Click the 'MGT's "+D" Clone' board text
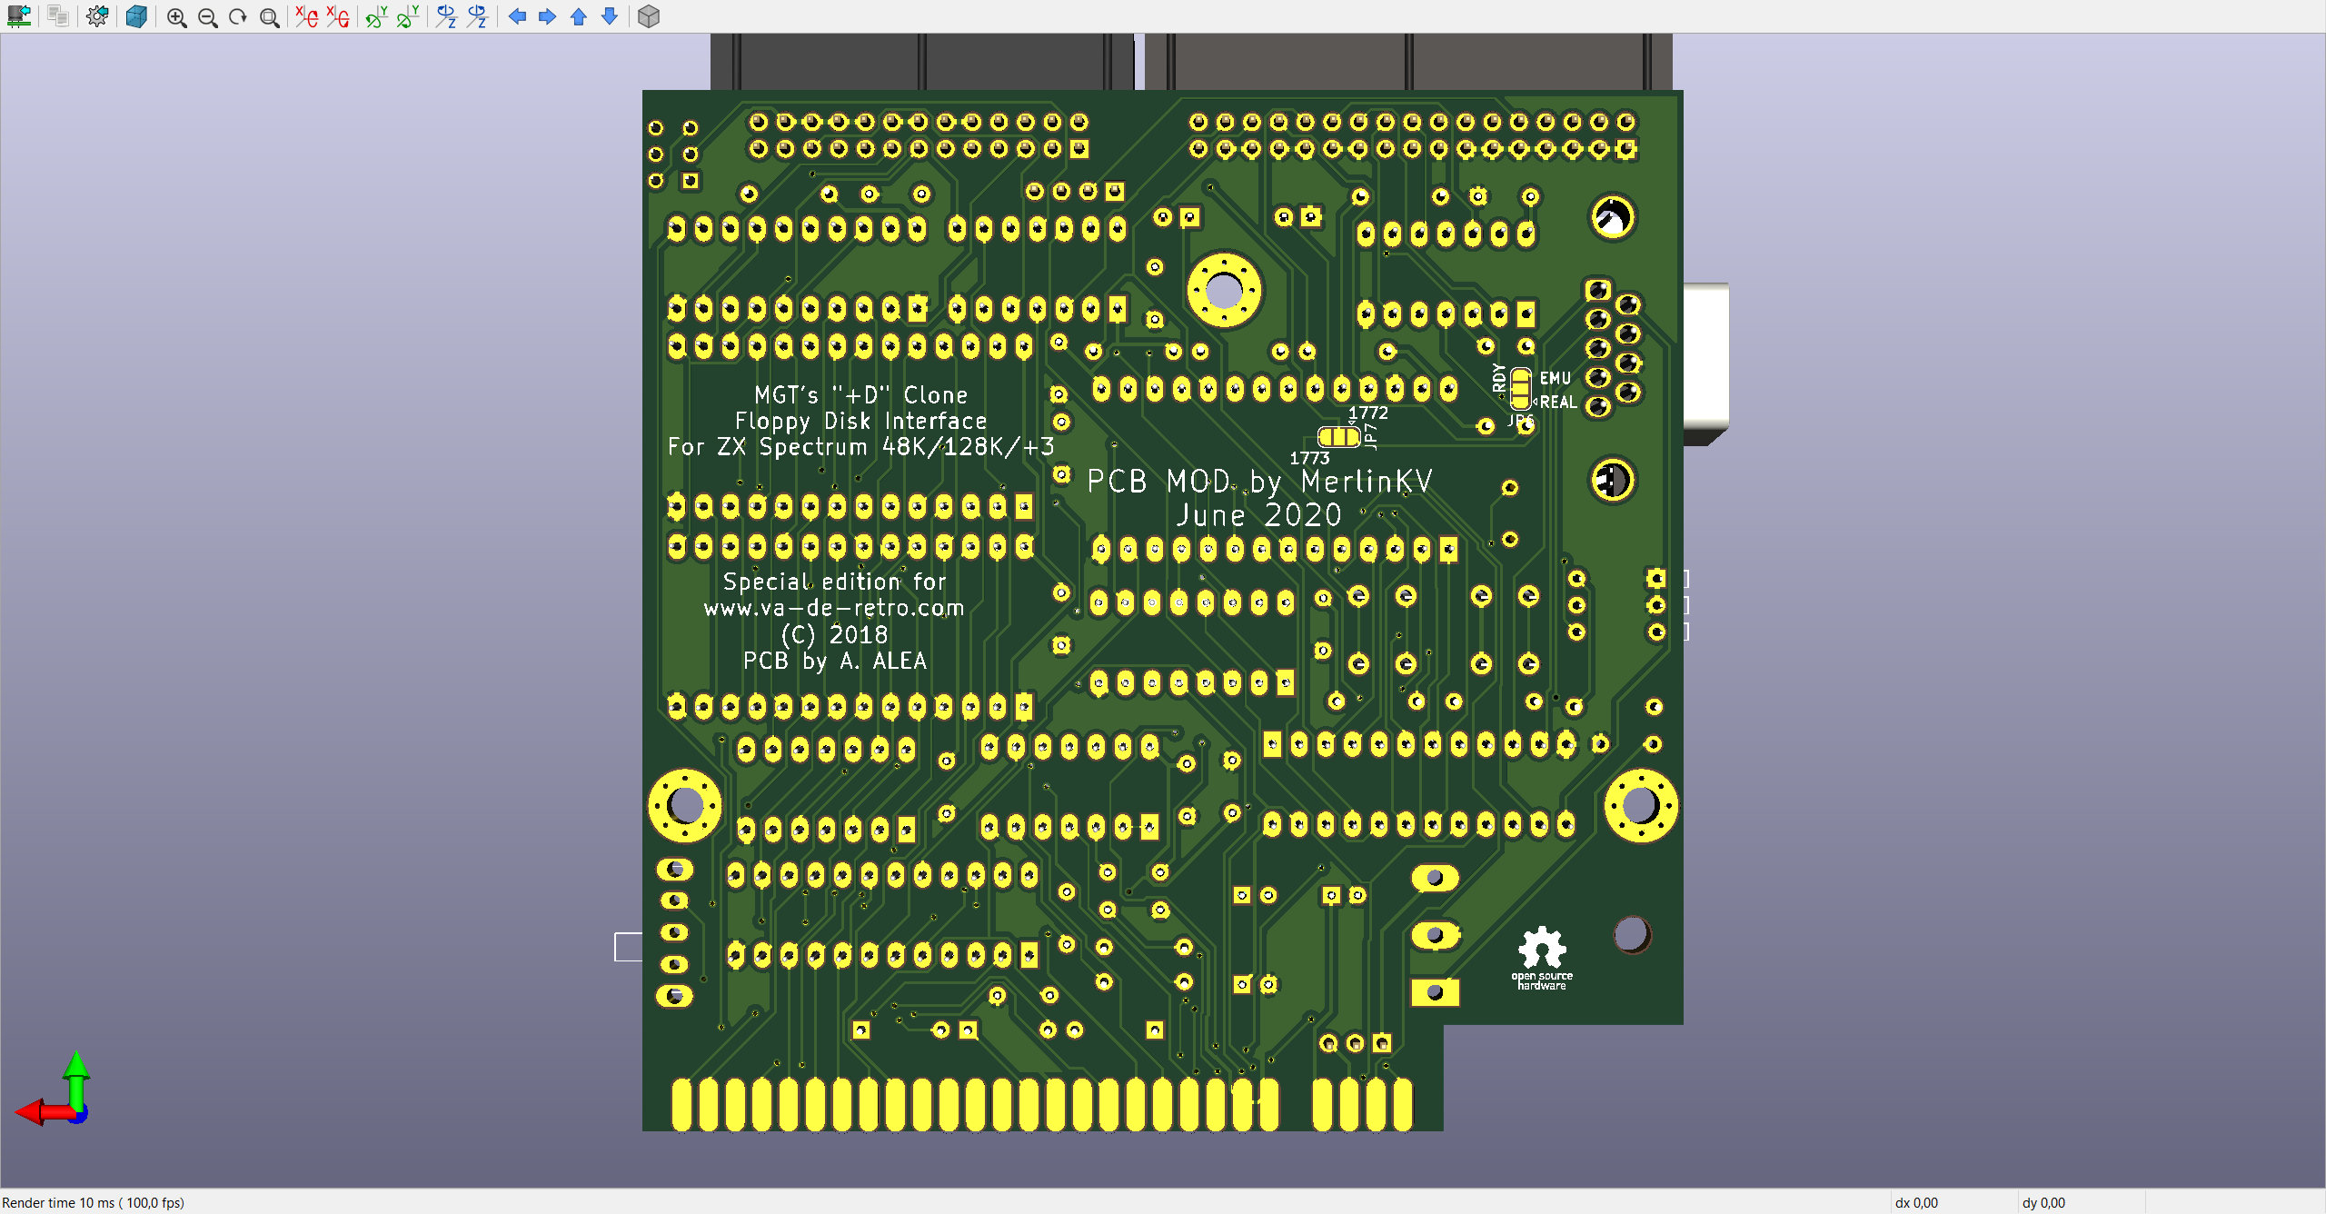The height and width of the screenshot is (1214, 2326). click(860, 395)
